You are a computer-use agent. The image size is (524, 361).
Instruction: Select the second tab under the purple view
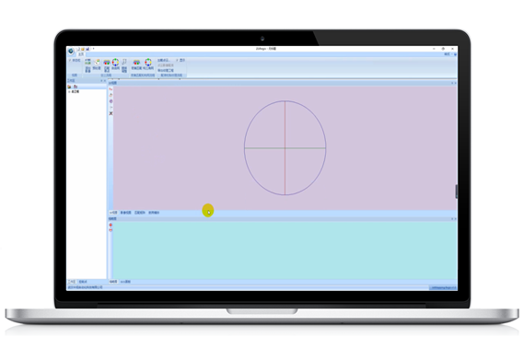pos(125,213)
